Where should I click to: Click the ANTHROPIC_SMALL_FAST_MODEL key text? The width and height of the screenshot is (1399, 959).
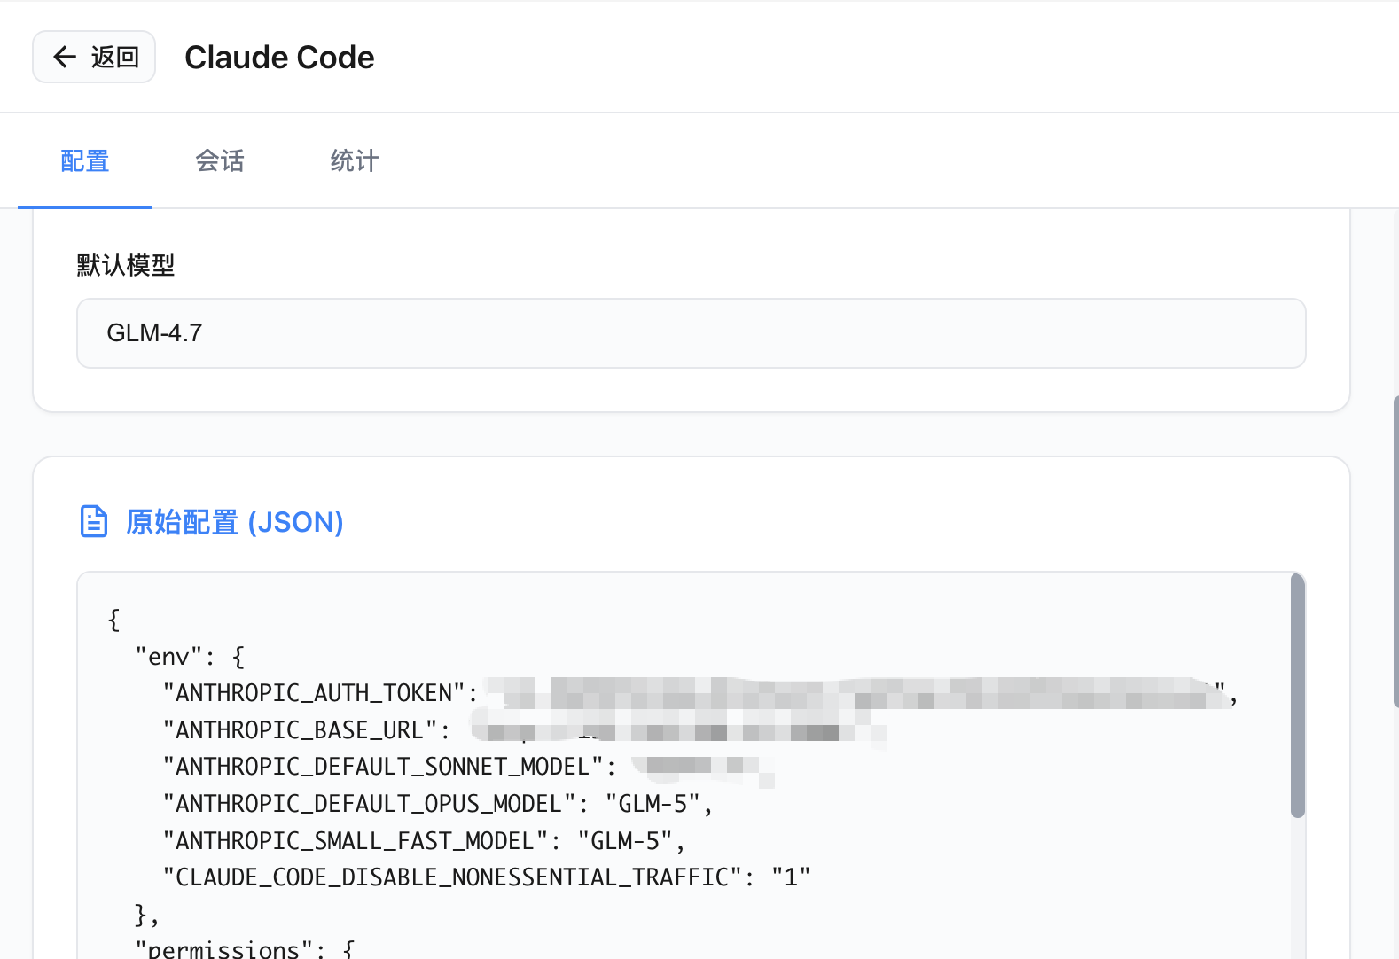(x=356, y=841)
